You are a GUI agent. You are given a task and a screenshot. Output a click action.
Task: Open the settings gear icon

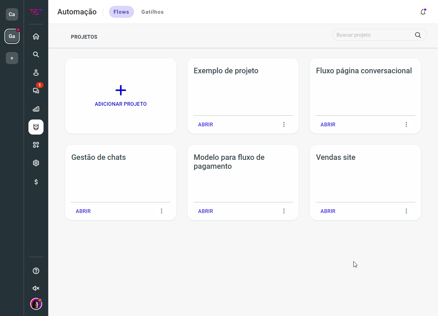(x=36, y=163)
